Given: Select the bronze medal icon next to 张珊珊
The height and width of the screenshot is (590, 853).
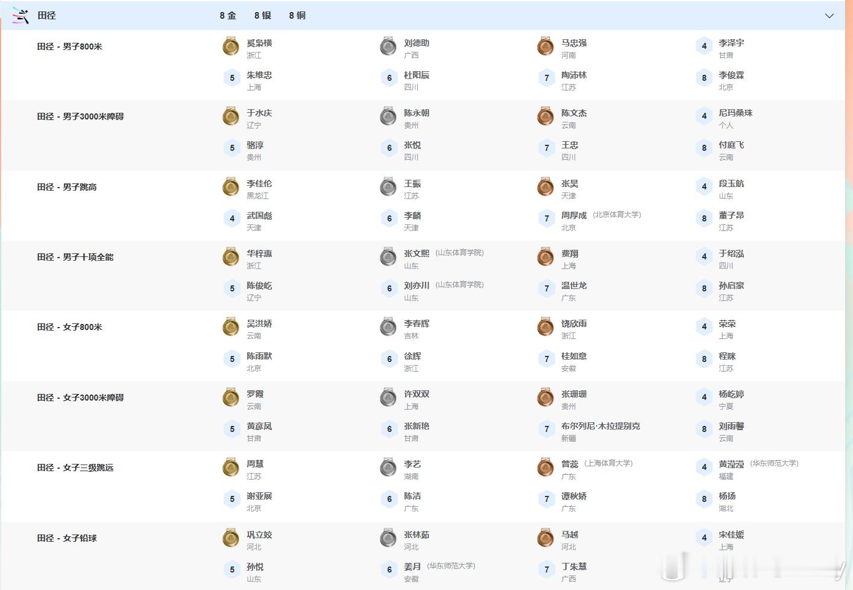Looking at the screenshot, I should 546,397.
